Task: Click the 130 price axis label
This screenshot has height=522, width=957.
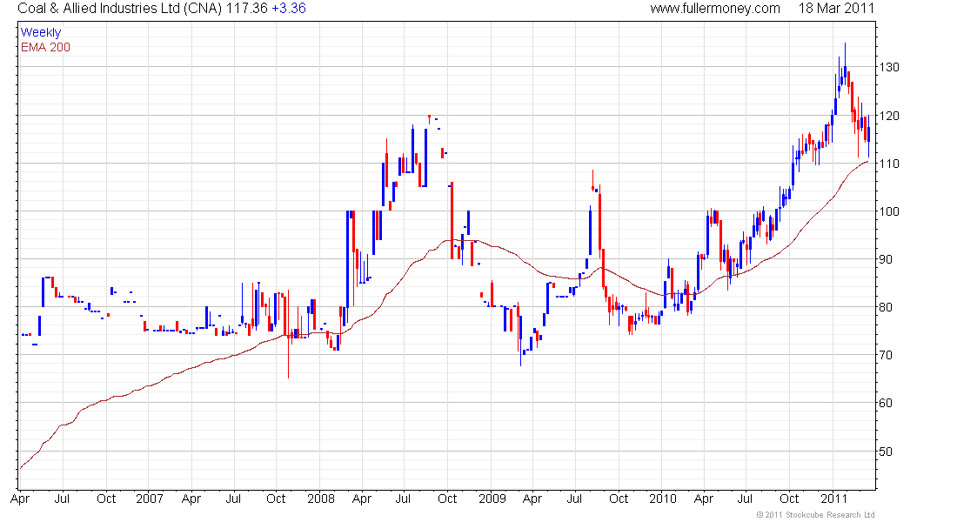Action: [888, 67]
